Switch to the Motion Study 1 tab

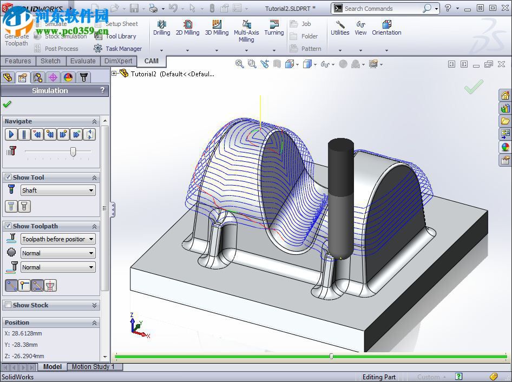[93, 367]
